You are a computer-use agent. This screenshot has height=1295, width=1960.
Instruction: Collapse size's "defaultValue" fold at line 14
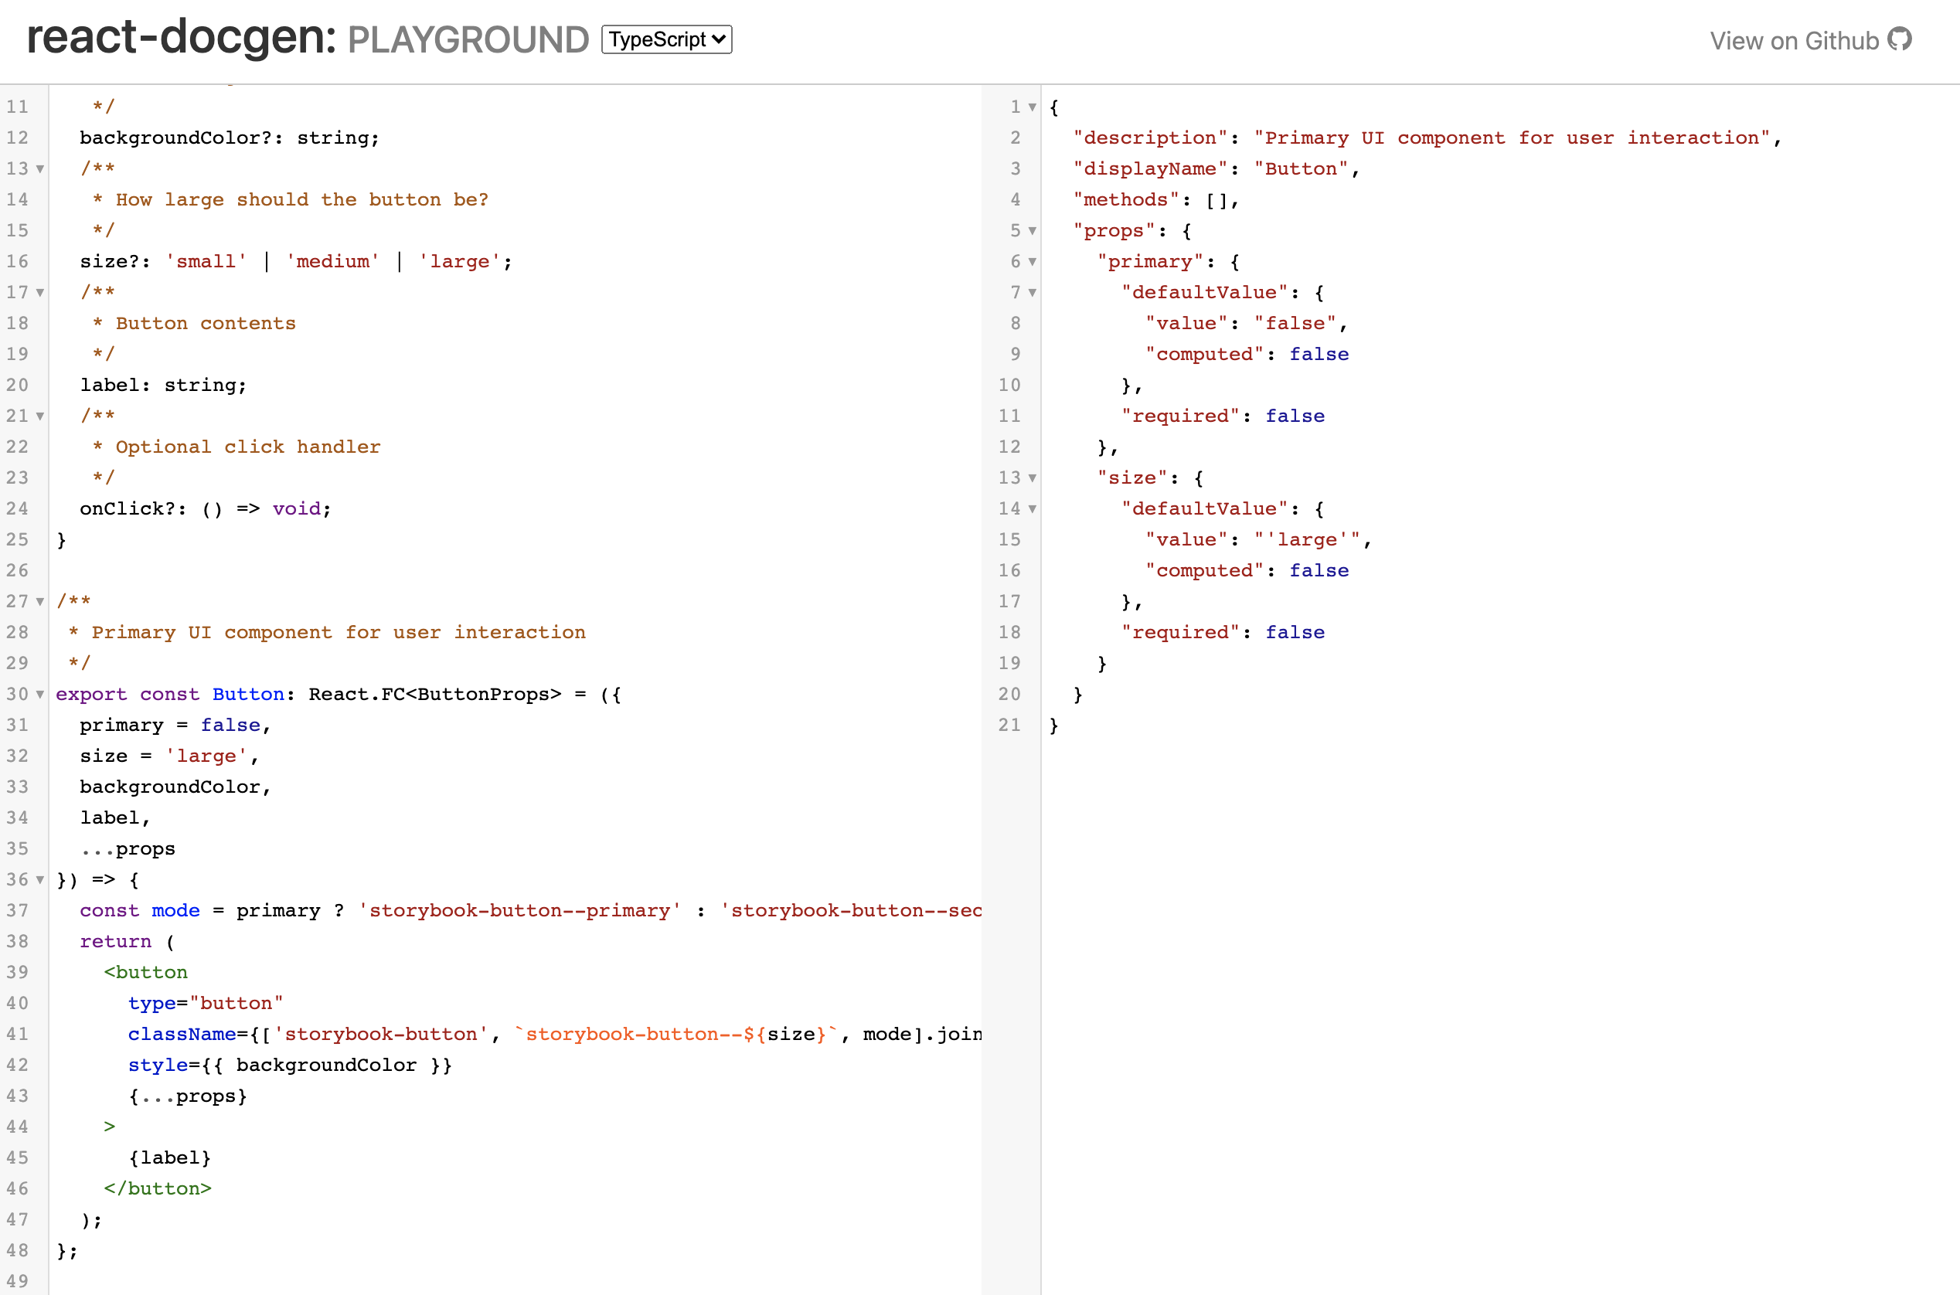click(1032, 509)
